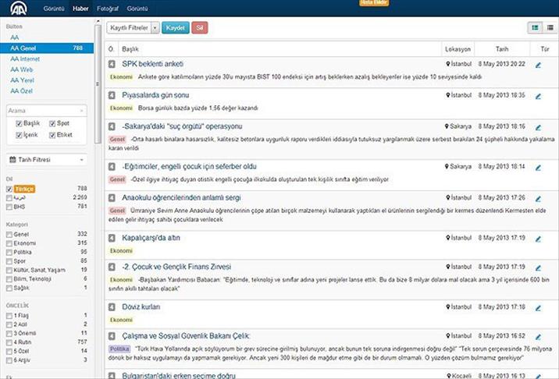
Task: Uncheck the Spot search option
Action: (x=52, y=123)
